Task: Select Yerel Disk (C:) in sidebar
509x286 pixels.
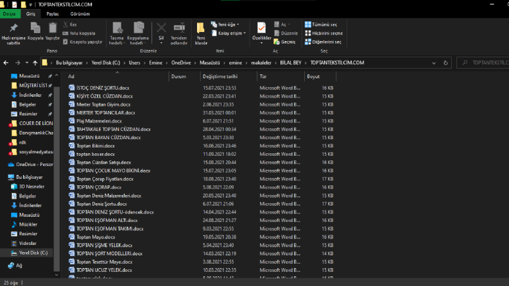Action: pyautogui.click(x=33, y=253)
